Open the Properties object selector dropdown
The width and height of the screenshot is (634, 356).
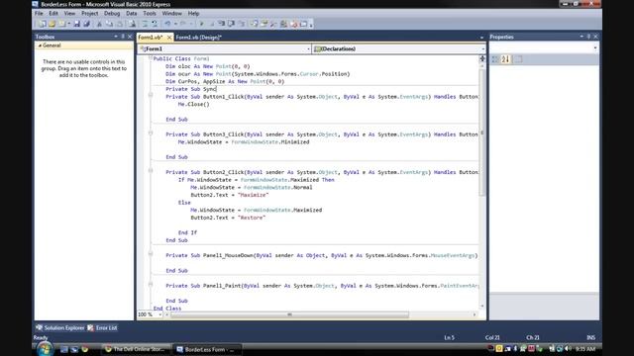(x=595, y=48)
